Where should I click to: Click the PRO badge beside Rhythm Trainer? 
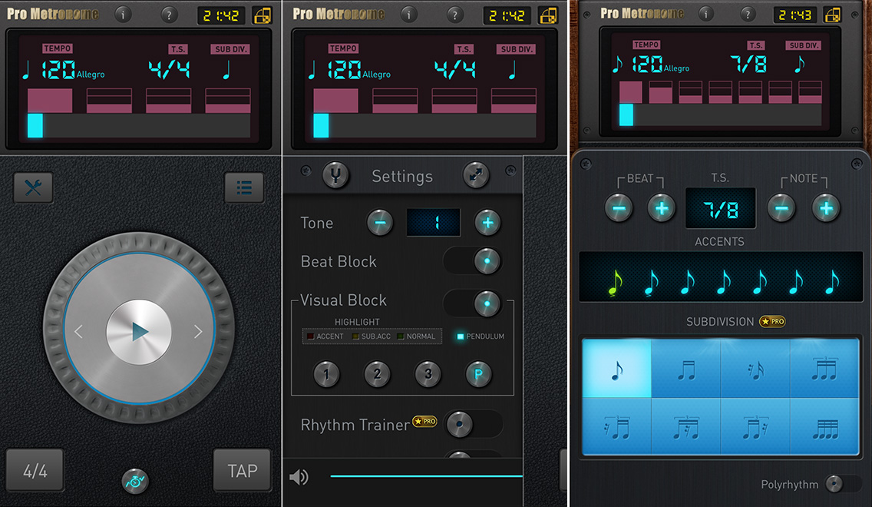pyautogui.click(x=424, y=421)
